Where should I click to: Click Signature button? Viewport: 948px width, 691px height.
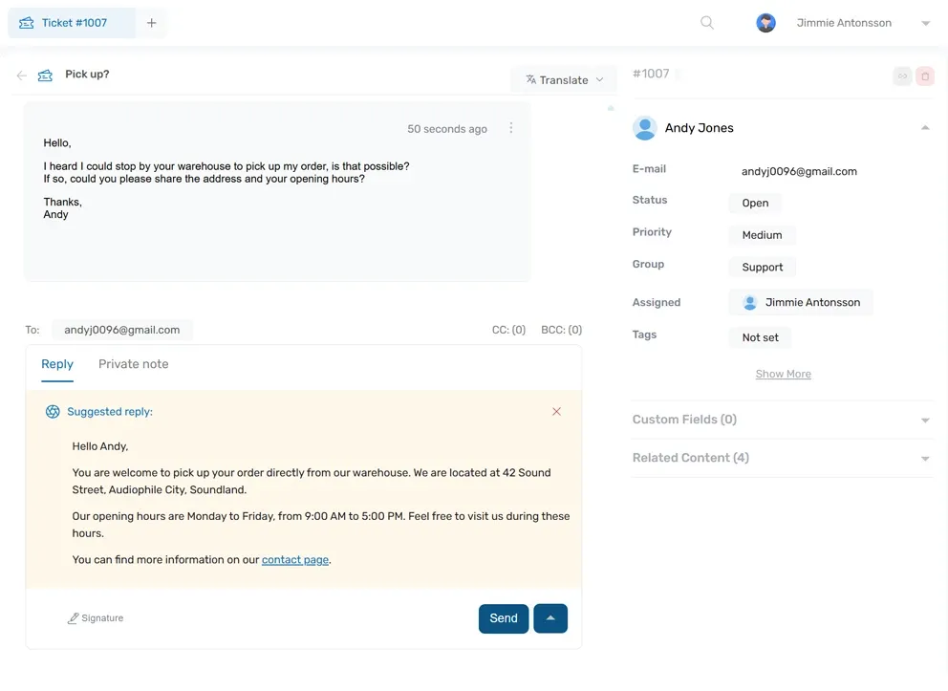tap(95, 617)
